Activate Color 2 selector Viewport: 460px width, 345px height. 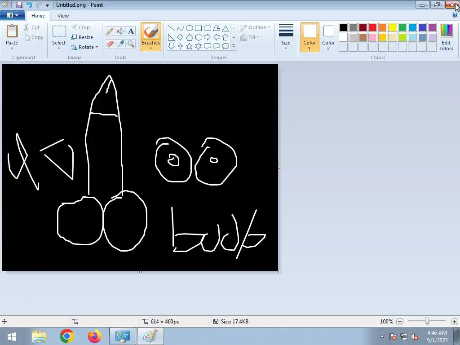tap(328, 37)
